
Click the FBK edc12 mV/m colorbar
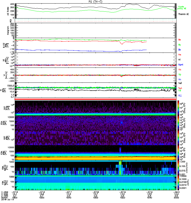[178, 168]
